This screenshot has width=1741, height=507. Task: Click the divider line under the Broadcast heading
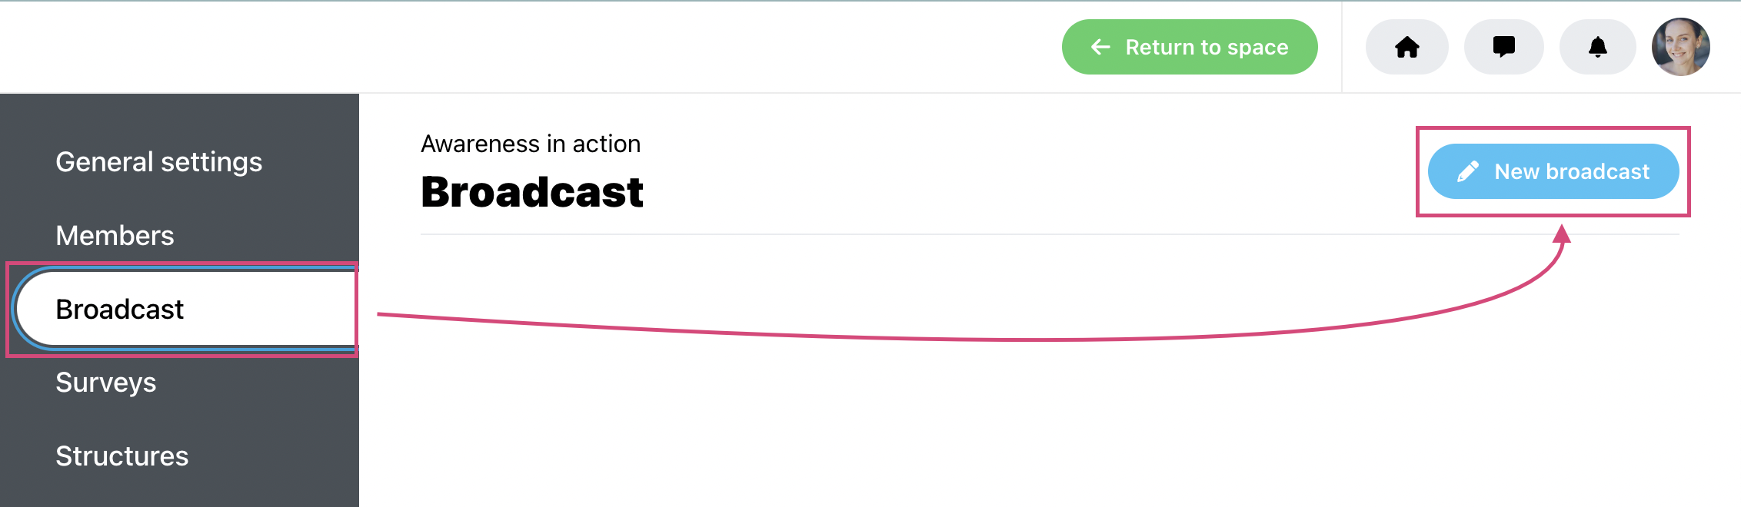coord(1050,234)
